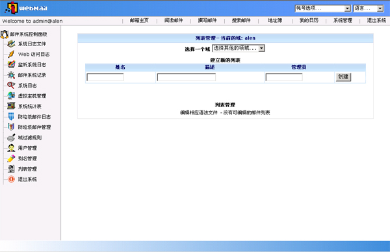Viewport: 390px width, 252px height.
Task: Open the 语言 language dropdown
Action: pyautogui.click(x=368, y=8)
